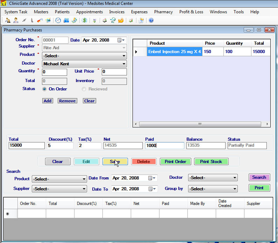Open the Date To calendar picker

tap(152, 189)
